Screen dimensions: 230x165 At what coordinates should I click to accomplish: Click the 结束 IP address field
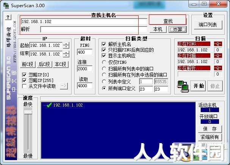(x=46, y=54)
